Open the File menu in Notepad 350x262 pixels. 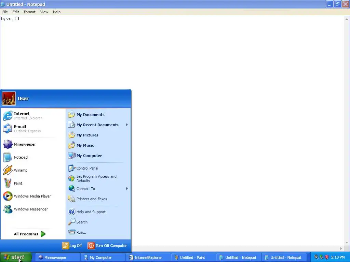tap(5, 12)
